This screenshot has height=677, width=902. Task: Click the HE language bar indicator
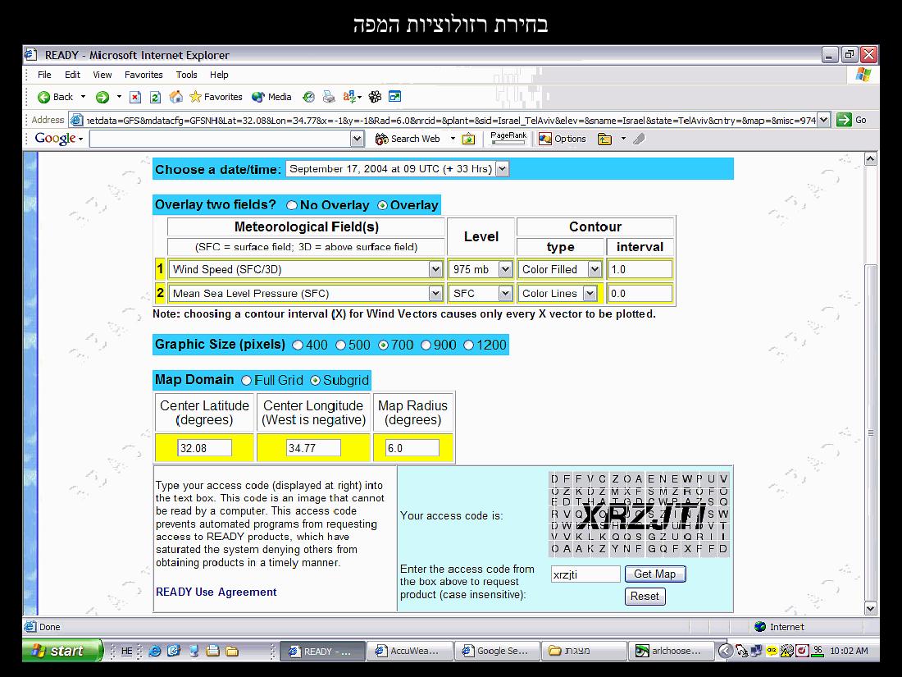coord(126,651)
